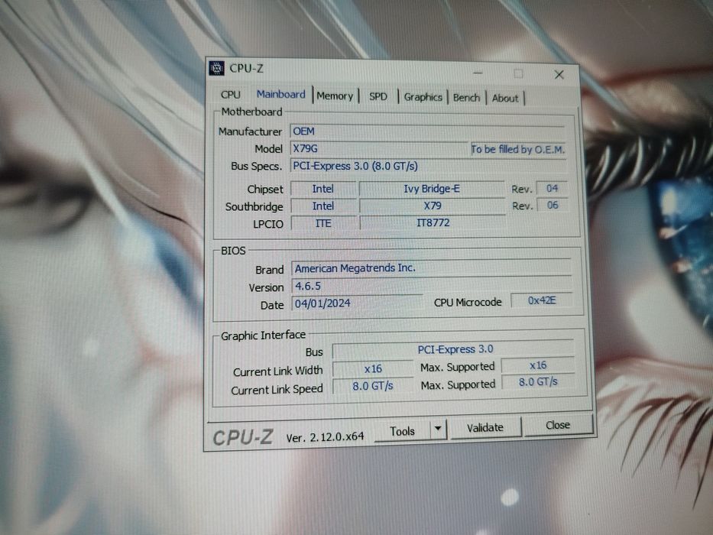The image size is (713, 535).
Task: Select the 'To be filled by O.E.M.' text
Action: click(x=518, y=149)
